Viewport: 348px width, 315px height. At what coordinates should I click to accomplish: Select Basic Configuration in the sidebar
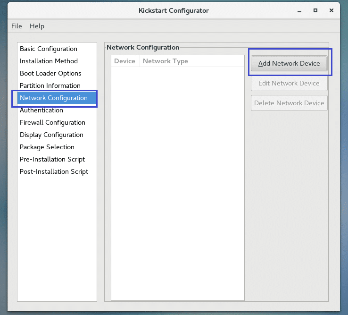point(48,49)
